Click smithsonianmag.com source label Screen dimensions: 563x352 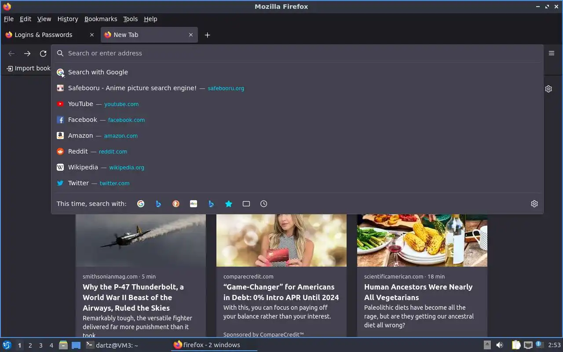click(110, 277)
